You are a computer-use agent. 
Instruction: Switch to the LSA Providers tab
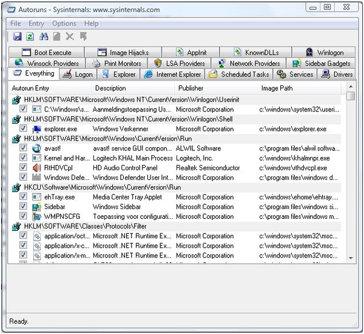pyautogui.click(x=180, y=63)
